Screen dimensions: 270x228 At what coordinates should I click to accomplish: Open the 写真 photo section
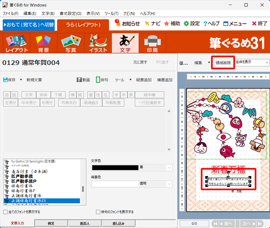pos(71,43)
